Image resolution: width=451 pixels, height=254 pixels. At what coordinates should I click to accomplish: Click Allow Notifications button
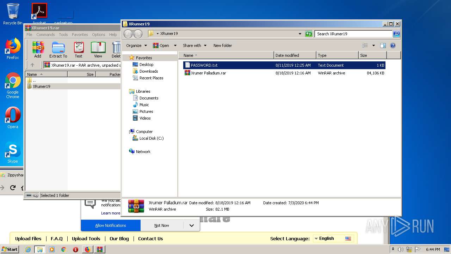111,225
